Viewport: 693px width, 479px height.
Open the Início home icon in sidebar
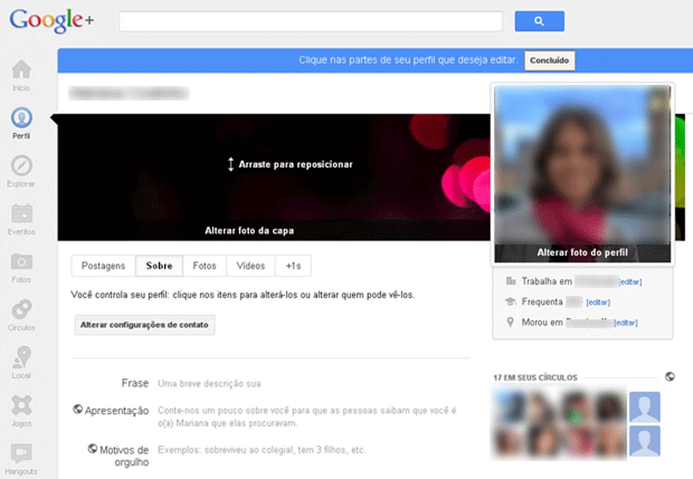click(21, 70)
